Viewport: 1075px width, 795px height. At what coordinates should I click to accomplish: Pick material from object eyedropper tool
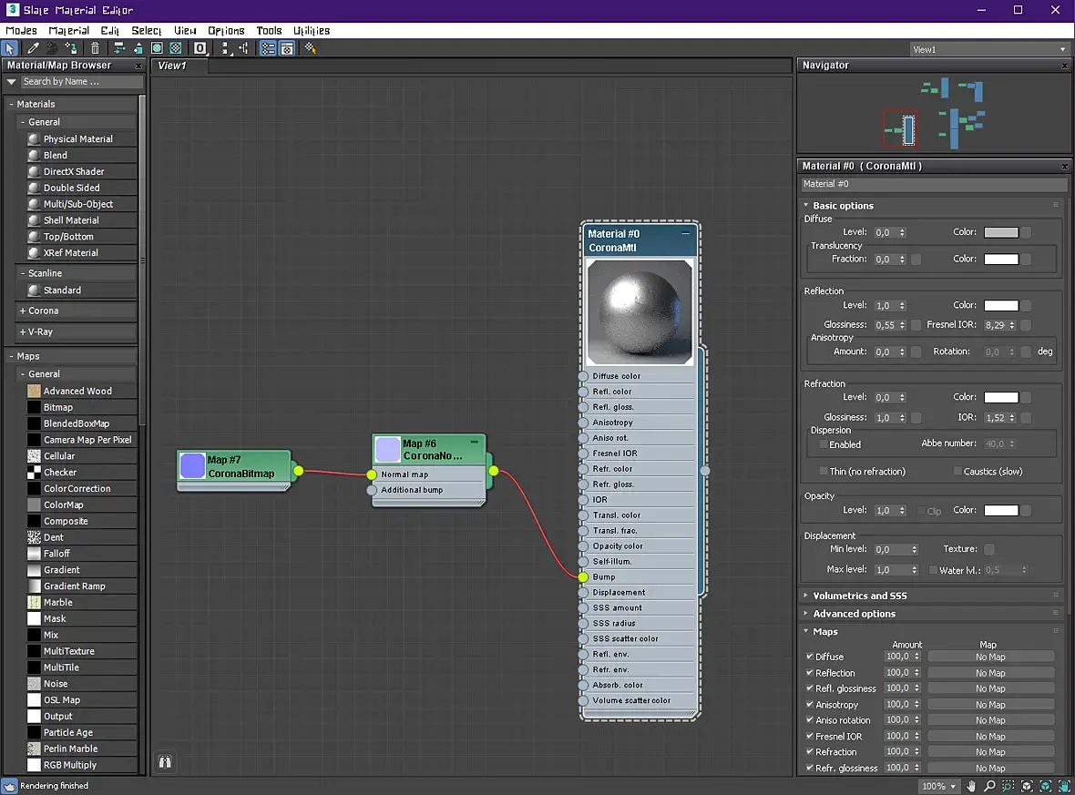click(32, 48)
